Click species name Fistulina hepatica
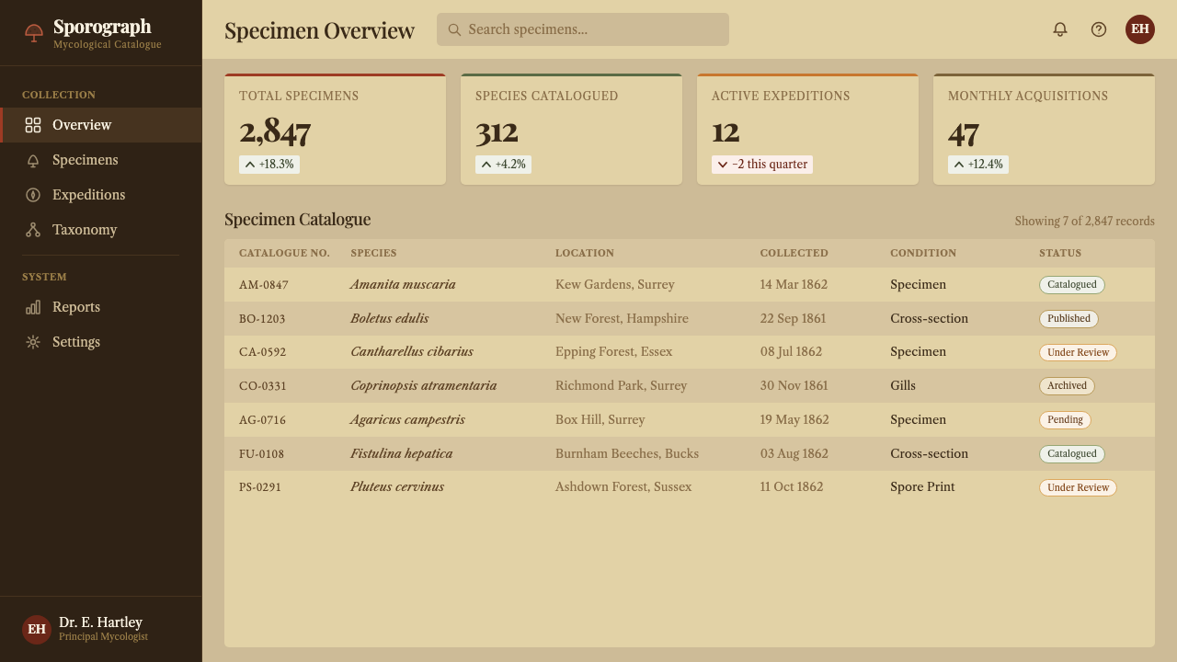Image resolution: width=1177 pixels, height=662 pixels. point(401,454)
